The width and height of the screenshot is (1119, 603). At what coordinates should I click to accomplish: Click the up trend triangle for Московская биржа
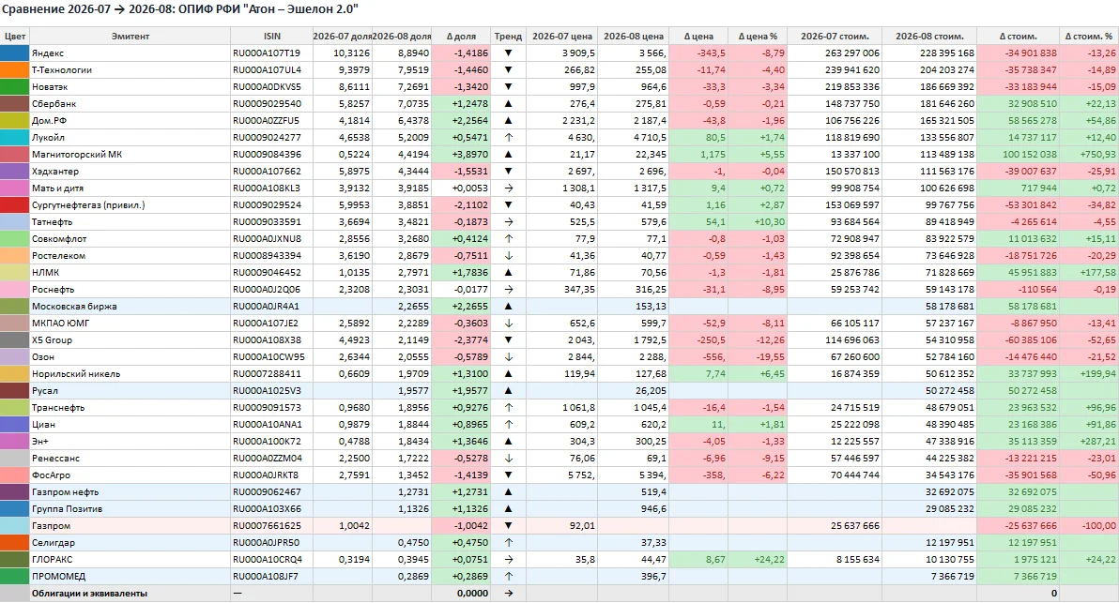(x=508, y=307)
